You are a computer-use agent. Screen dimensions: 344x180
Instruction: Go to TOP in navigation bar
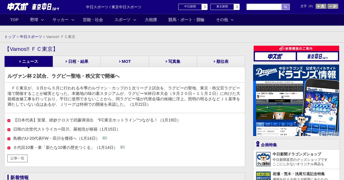click(14, 20)
